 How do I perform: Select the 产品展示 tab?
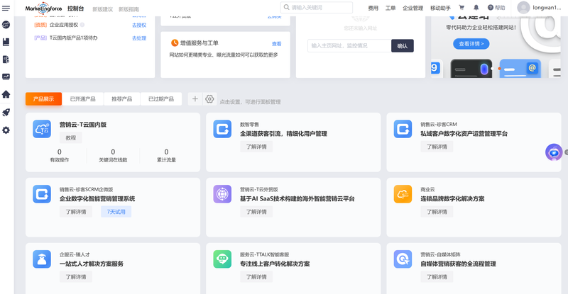[43, 98]
